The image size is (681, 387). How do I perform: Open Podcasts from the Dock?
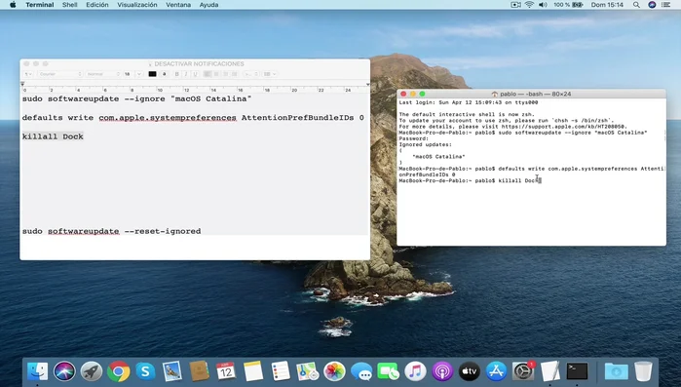442,371
